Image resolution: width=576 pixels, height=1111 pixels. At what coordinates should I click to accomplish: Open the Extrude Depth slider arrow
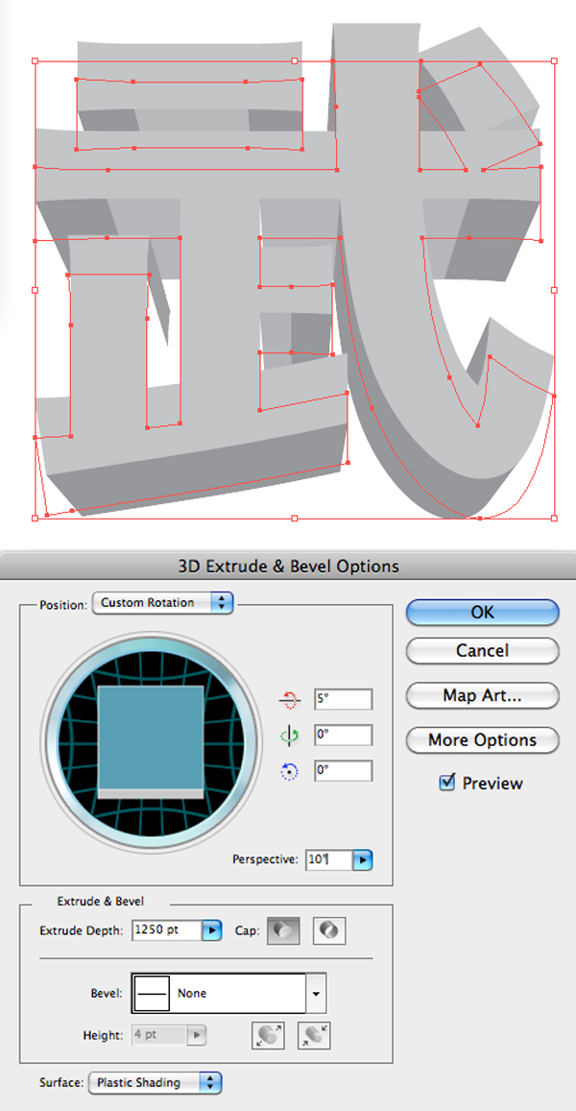[x=212, y=930]
